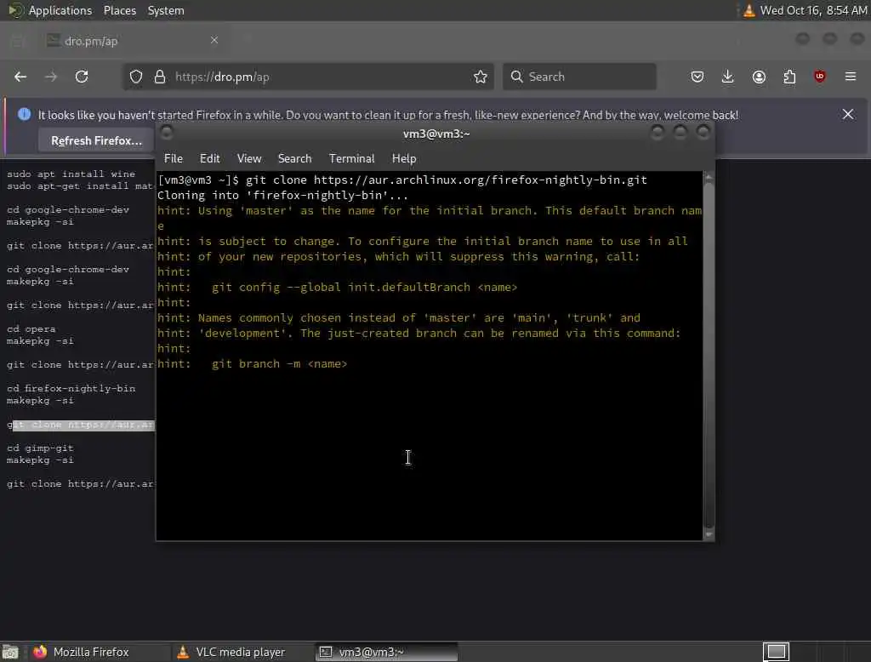
Task: Click the Refresh Firefox button
Action: click(x=96, y=140)
